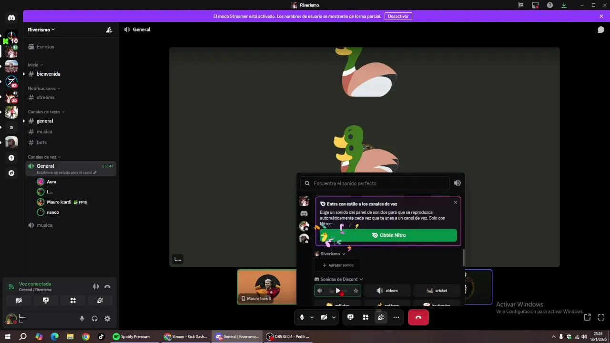Start an activity from the call bar
610x343 pixels.
point(366,317)
